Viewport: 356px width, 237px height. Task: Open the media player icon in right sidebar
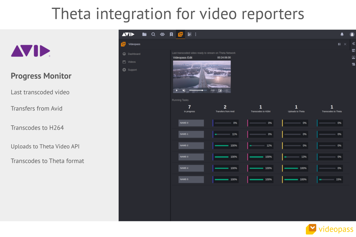[x=353, y=57]
